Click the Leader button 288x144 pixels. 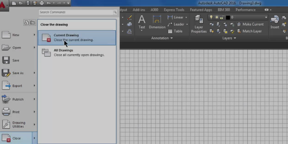[x=176, y=24]
